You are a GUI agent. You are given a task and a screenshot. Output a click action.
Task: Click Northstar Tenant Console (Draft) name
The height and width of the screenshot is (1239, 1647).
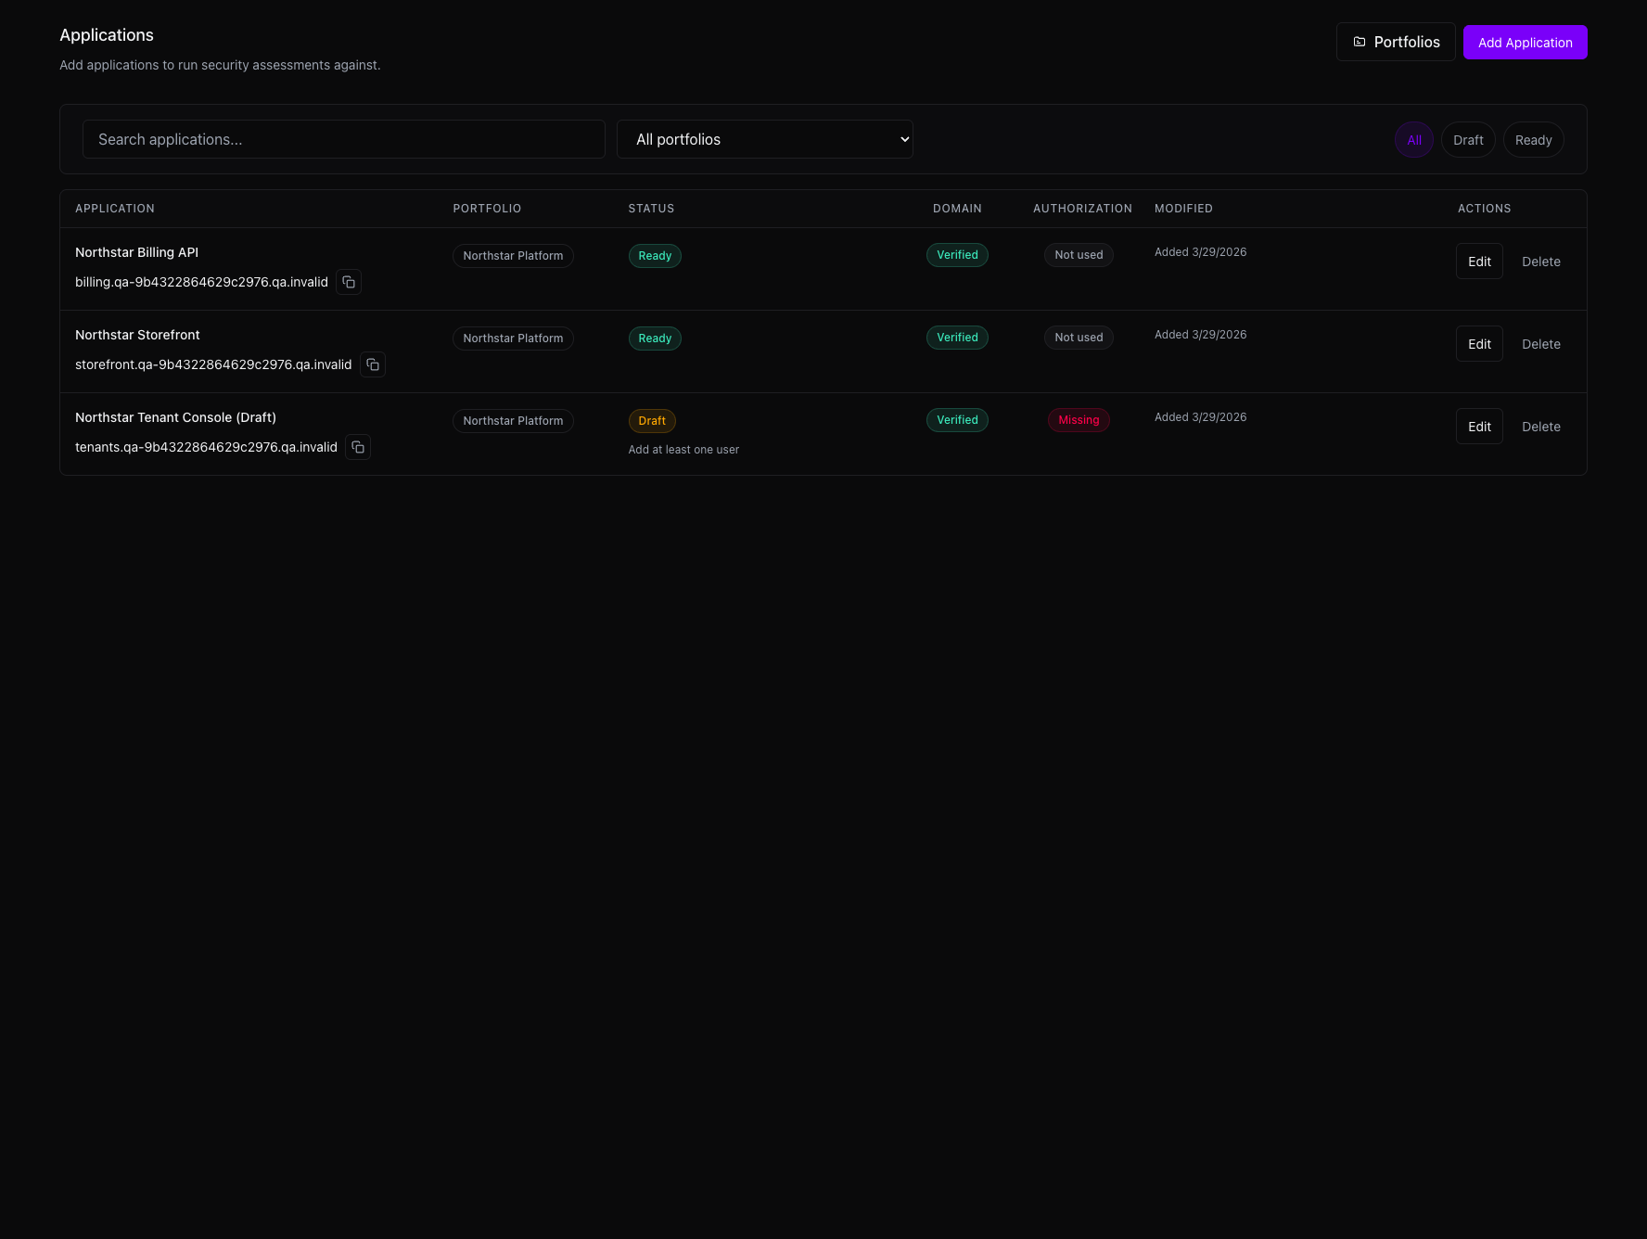[175, 417]
